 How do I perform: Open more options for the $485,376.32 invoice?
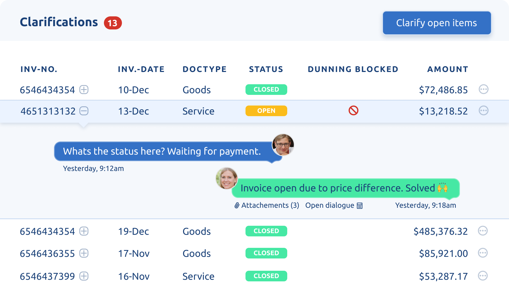coord(483,231)
